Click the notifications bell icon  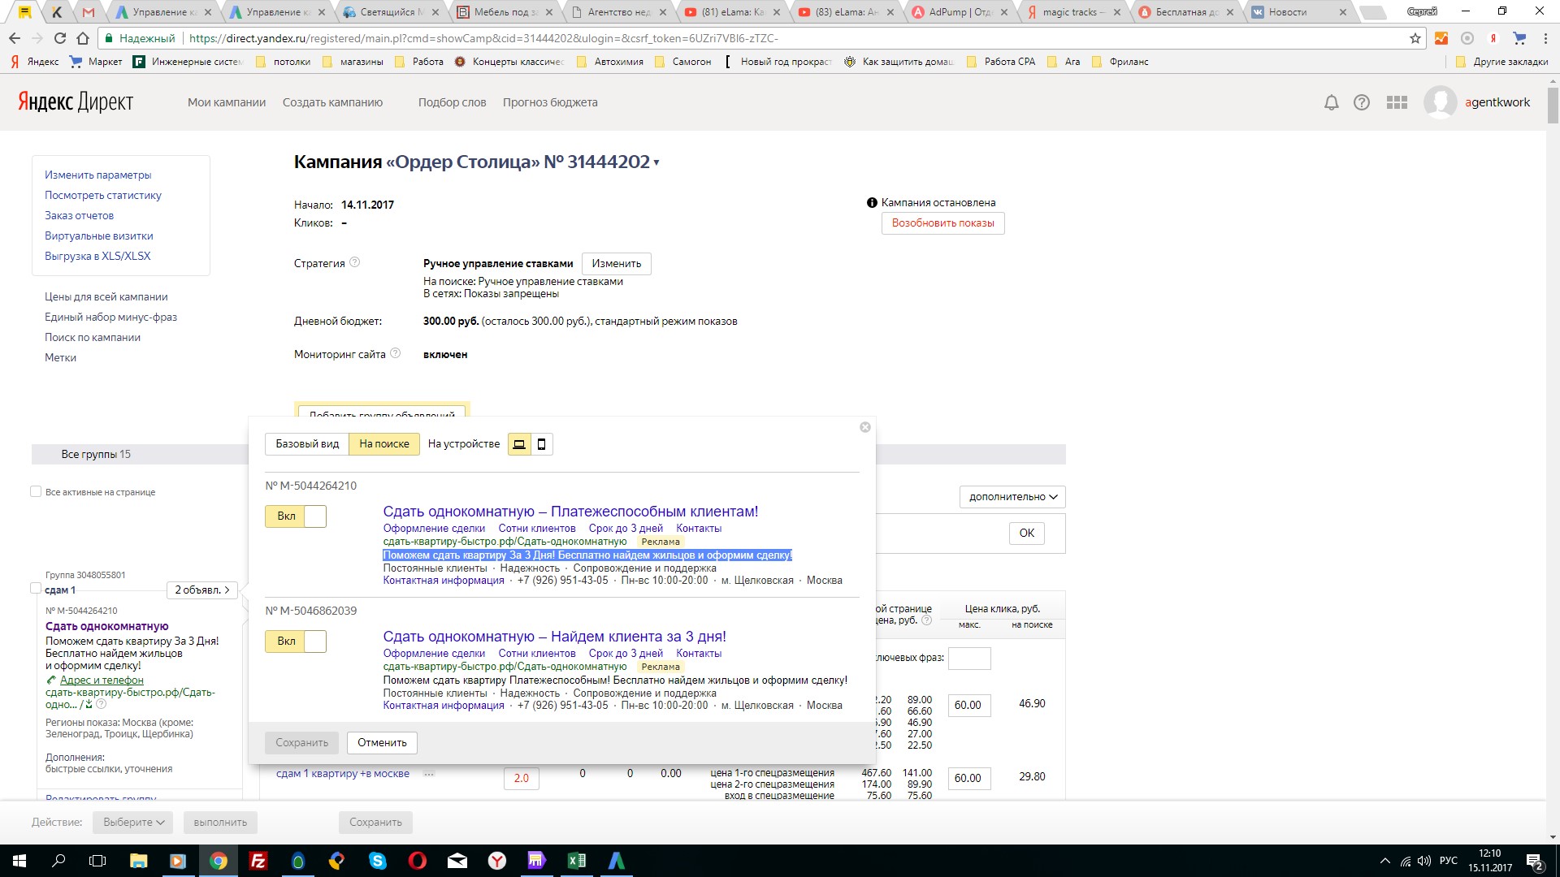[x=1331, y=103]
